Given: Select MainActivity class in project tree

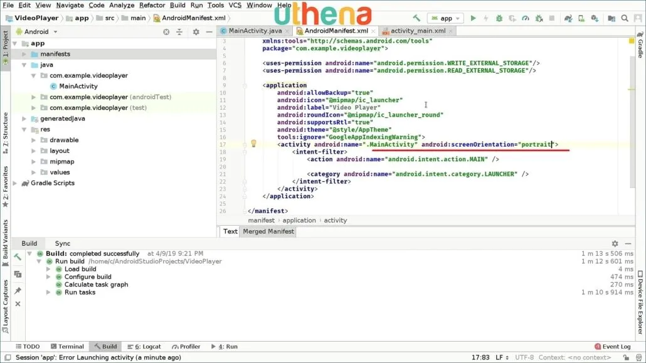Looking at the screenshot, I should [x=78, y=86].
